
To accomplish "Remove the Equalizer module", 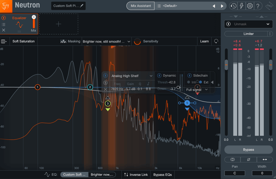I will pos(4,30).
